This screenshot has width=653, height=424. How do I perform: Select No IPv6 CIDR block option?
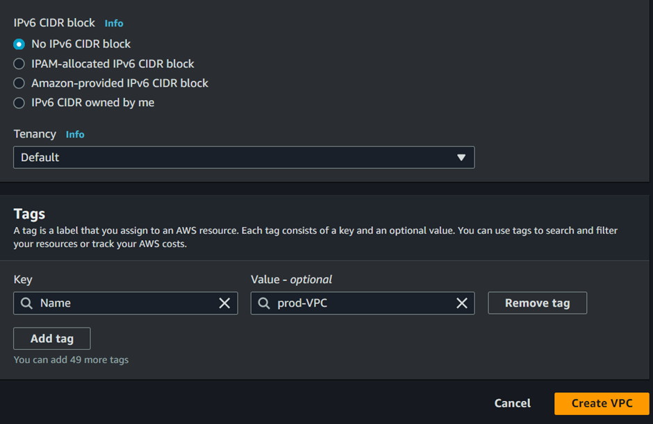tap(19, 44)
